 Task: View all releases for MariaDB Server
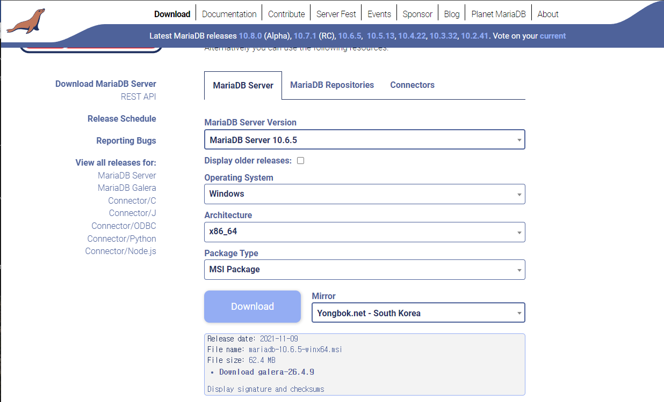(127, 175)
